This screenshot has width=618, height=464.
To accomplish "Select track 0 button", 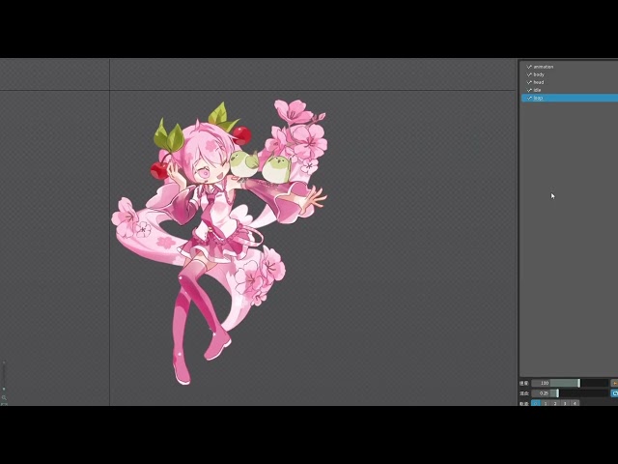I will 536,403.
